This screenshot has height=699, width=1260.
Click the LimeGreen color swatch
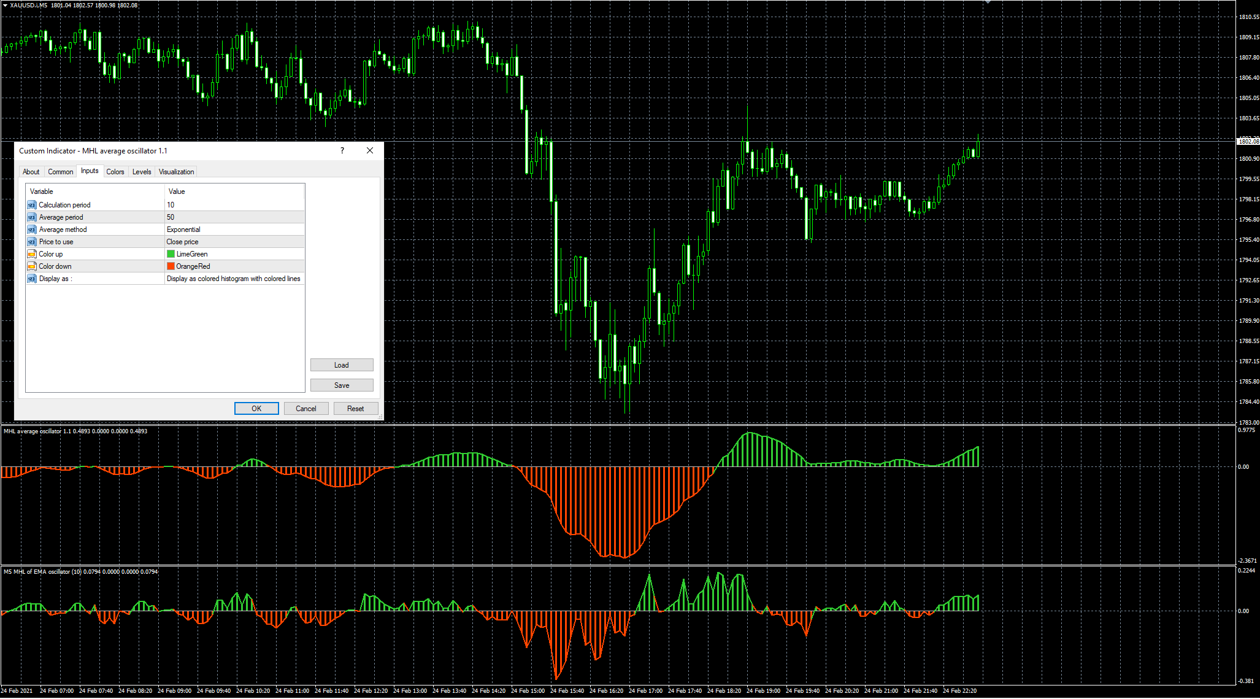(x=171, y=254)
